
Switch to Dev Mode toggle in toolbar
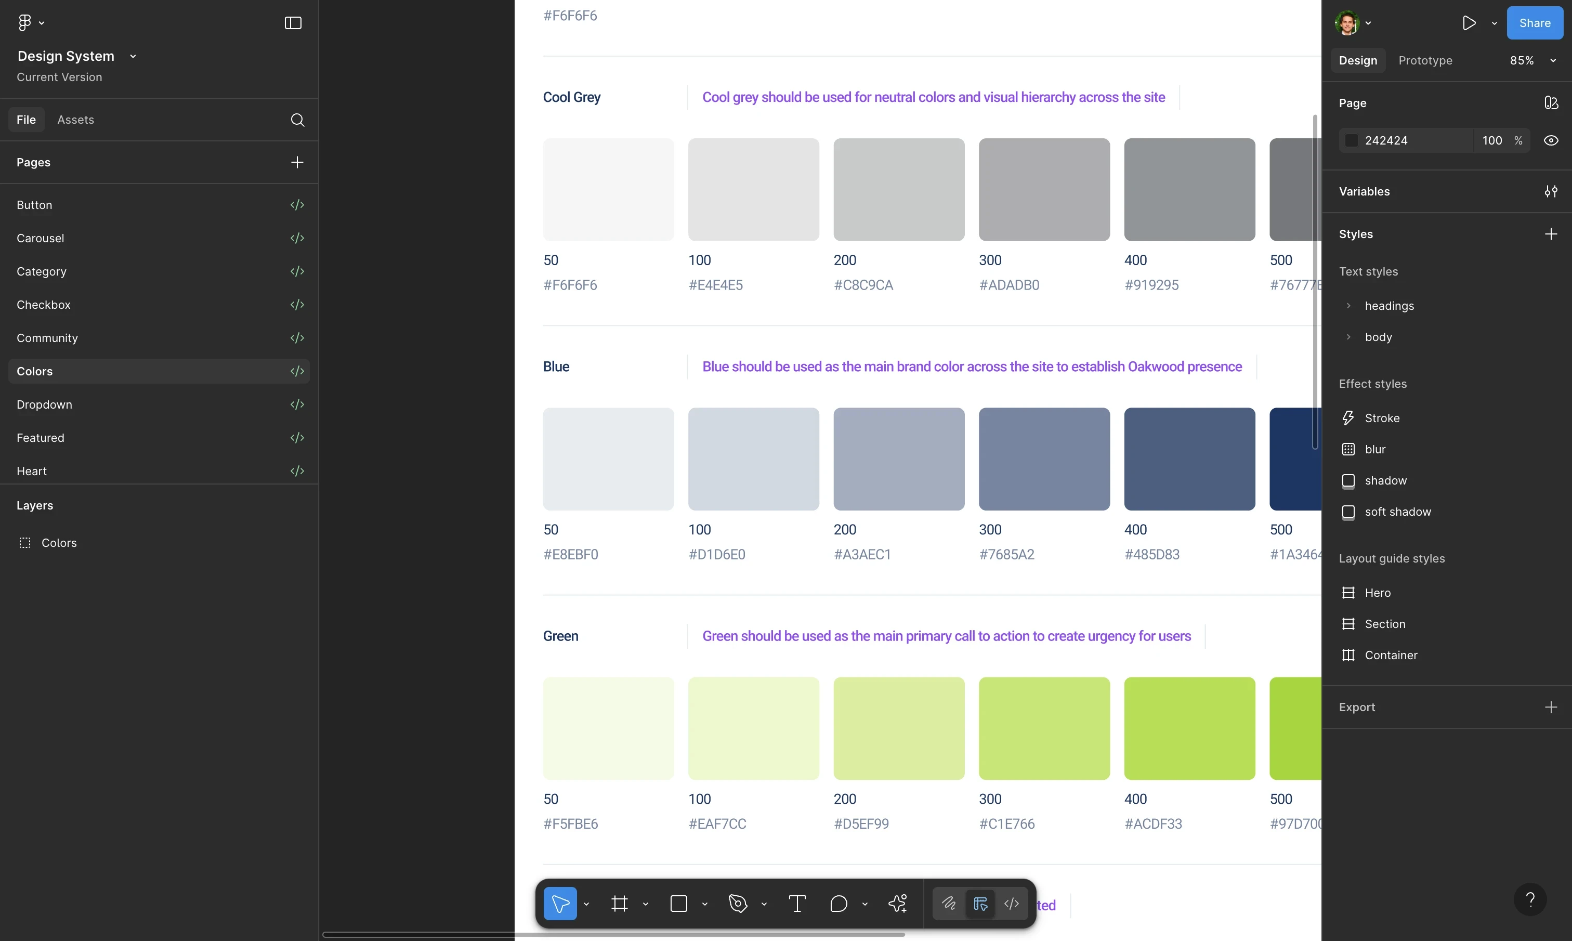(1012, 904)
